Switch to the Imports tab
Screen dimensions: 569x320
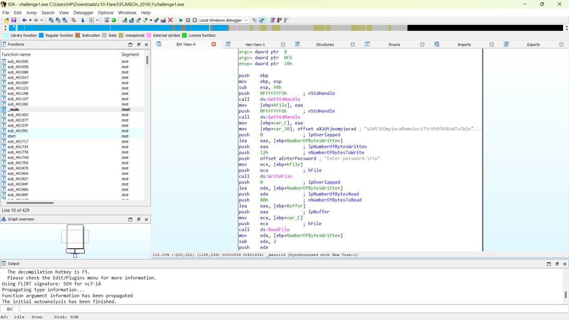[x=464, y=44]
